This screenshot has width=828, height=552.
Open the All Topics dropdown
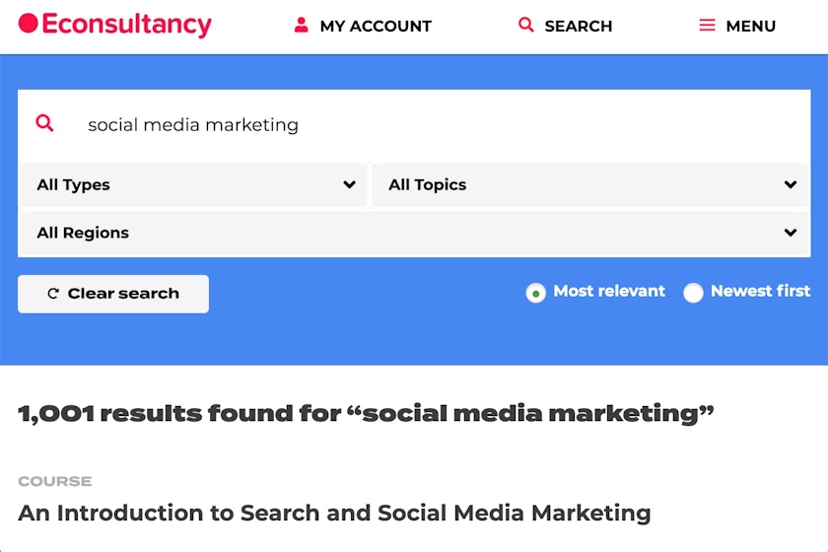pos(589,185)
